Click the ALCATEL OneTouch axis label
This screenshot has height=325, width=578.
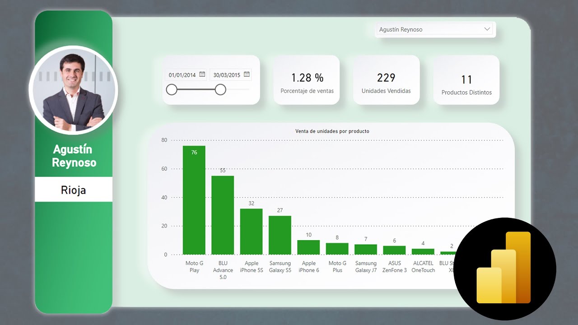point(423,267)
